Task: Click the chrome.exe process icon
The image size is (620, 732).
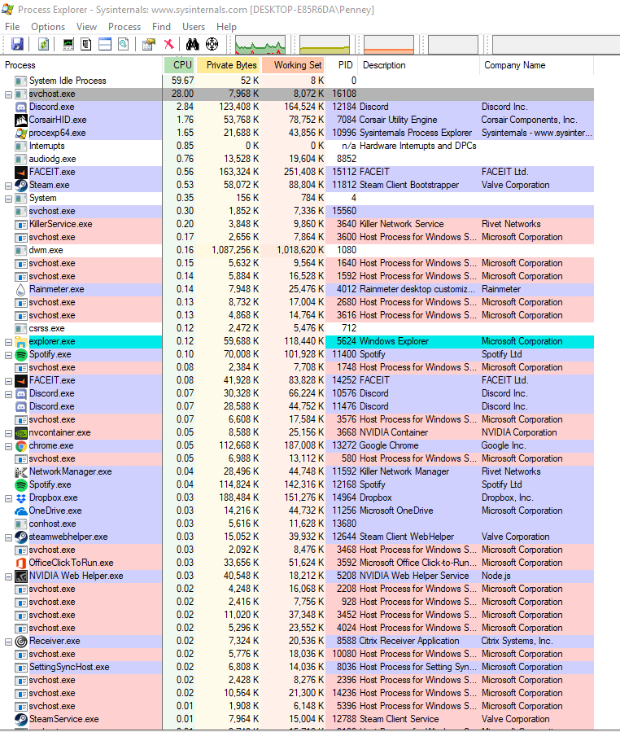Action: (x=21, y=446)
